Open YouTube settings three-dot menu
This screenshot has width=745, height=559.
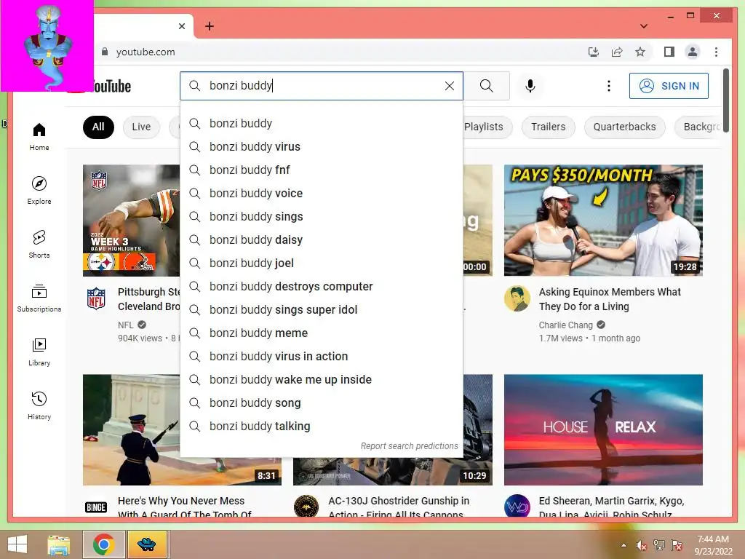pos(609,86)
